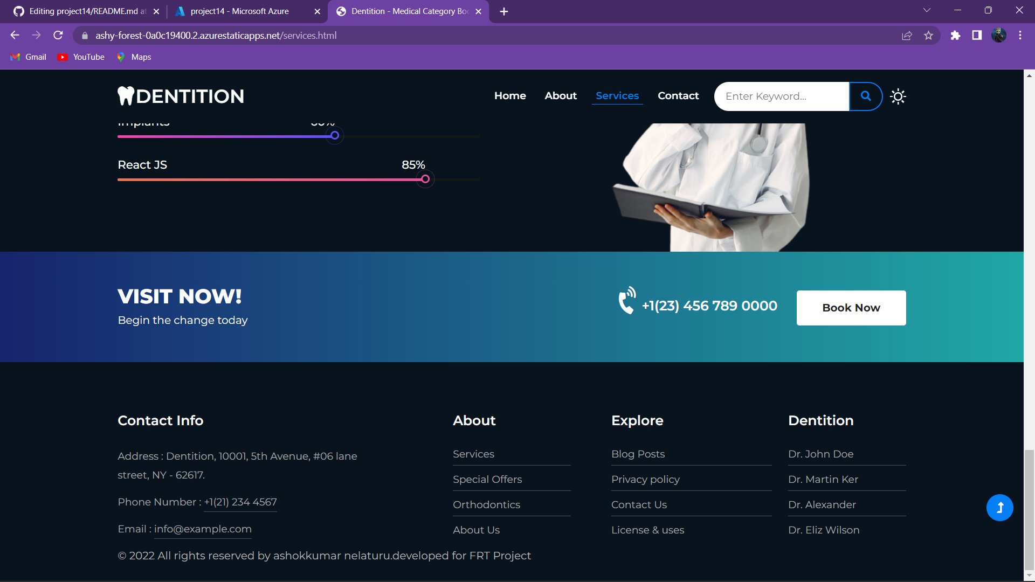The image size is (1035, 582).
Task: Click inside the Enter Keyword search field
Action: coord(782,96)
